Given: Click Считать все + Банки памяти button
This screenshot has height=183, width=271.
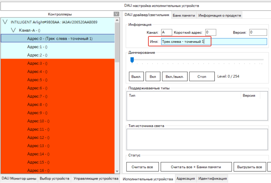Looking at the screenshot, I should (196, 167).
